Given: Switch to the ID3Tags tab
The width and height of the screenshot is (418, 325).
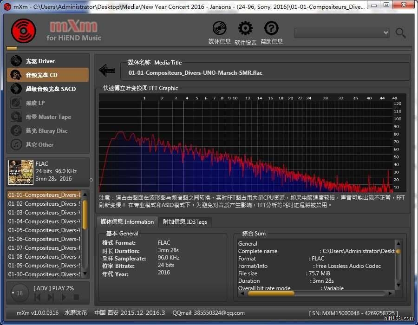Looking at the screenshot, I should click(185, 222).
